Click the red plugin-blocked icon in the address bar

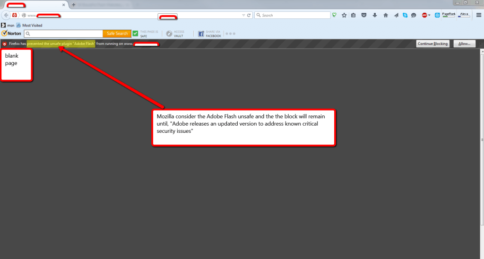click(15, 15)
